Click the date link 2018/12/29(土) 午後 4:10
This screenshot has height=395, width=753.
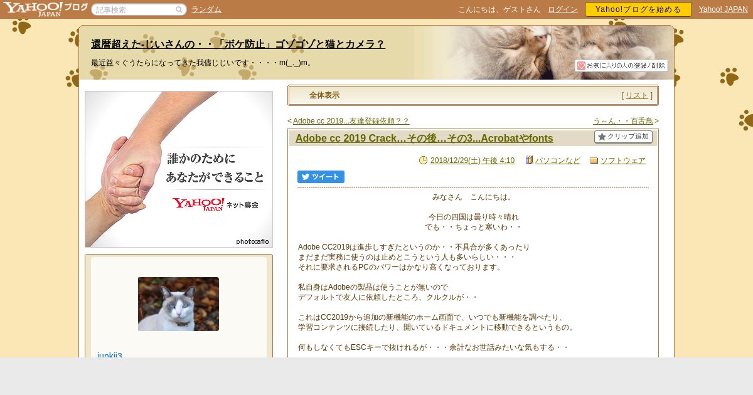473,161
